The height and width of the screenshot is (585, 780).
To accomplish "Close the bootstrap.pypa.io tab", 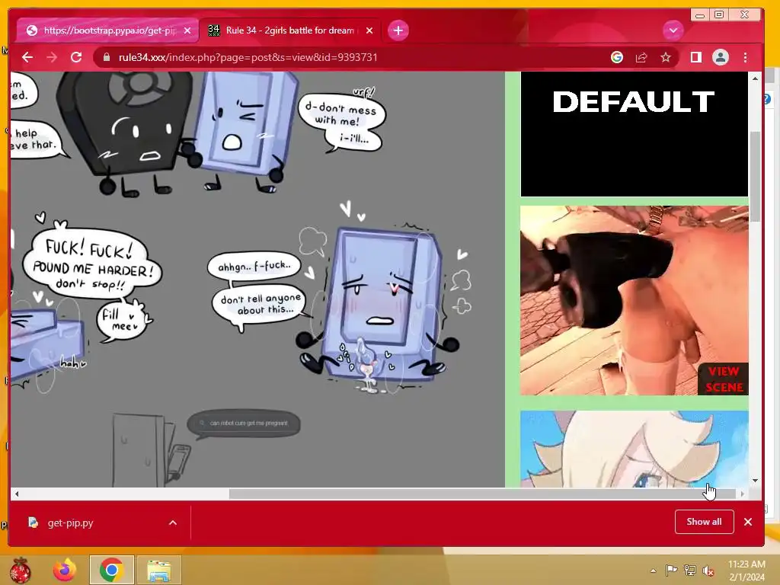I will [x=187, y=30].
